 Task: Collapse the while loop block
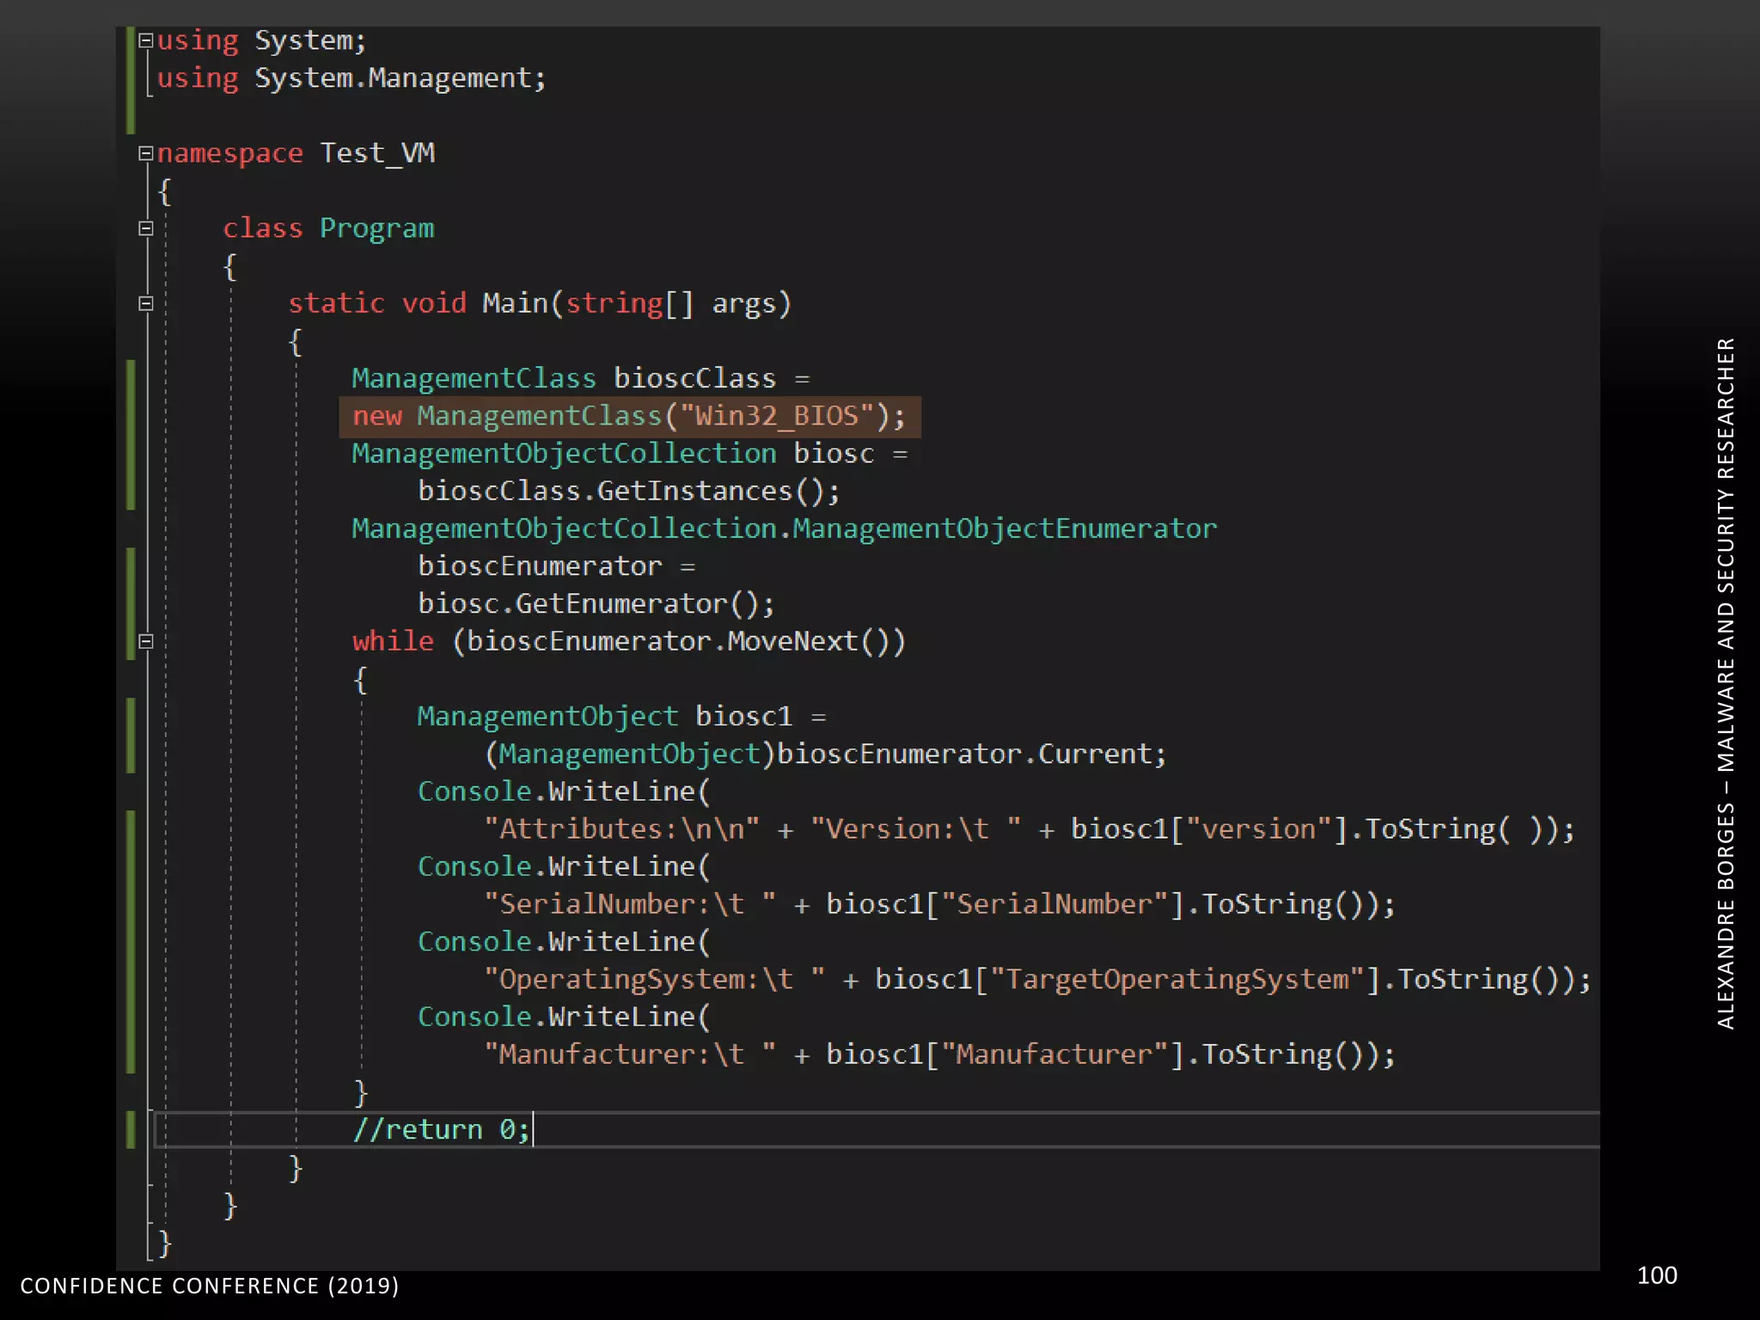click(x=145, y=641)
